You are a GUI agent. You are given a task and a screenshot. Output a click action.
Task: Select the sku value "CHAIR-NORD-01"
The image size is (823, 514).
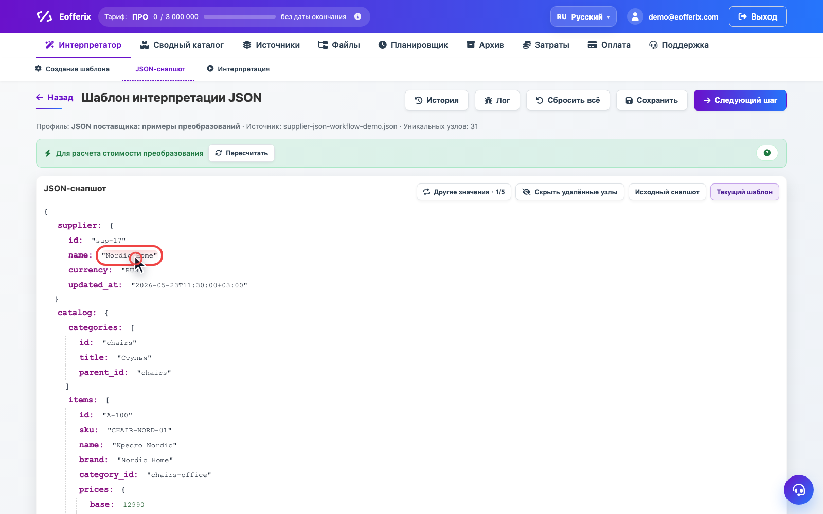pyautogui.click(x=139, y=430)
